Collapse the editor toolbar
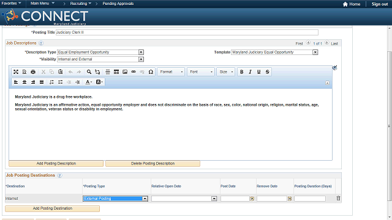392x220 pixels. point(327,83)
